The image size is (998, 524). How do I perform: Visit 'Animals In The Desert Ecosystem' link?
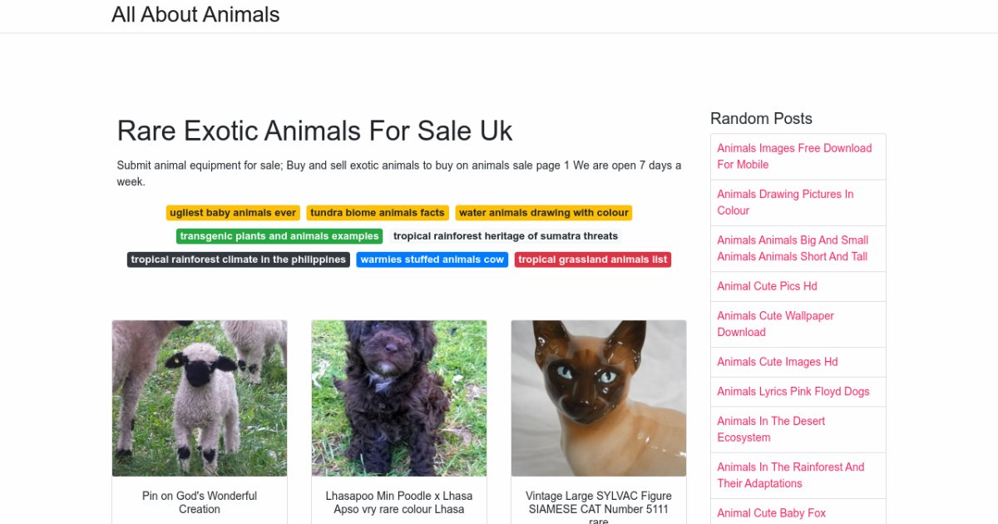tap(771, 429)
